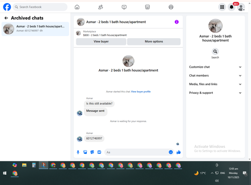
Task: Attach a file with the photo icon
Action: [x=85, y=152]
